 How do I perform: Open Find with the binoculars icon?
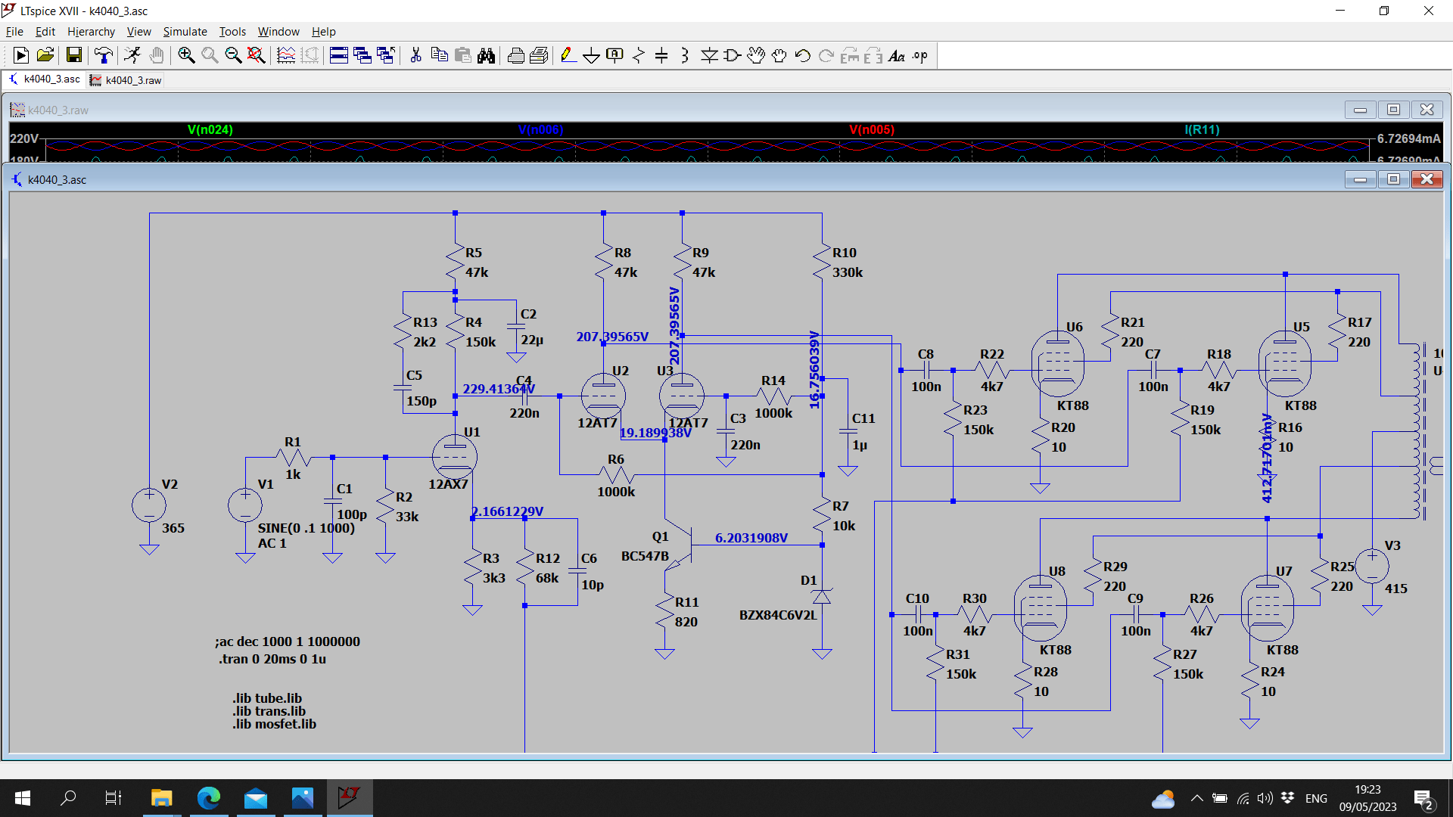(x=486, y=55)
